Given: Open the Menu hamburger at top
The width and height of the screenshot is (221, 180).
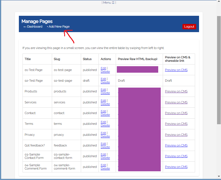Looking at the screenshot, I should (109, 3).
